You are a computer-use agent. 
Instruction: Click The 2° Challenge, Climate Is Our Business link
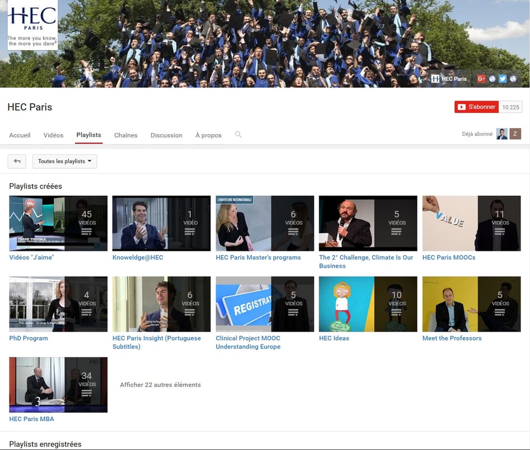pyautogui.click(x=366, y=261)
